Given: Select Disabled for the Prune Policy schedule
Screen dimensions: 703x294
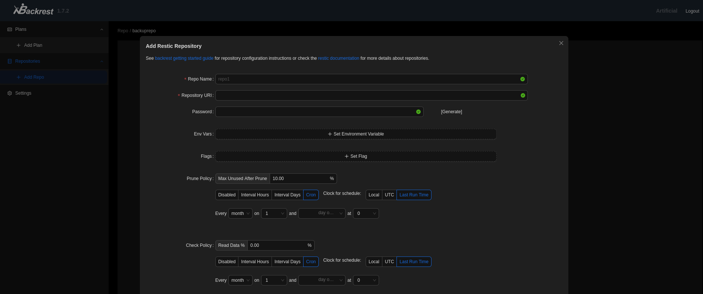Looking at the screenshot, I should 227,195.
